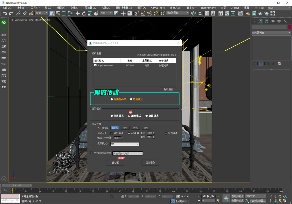Open the 出图格式 TIF dropdown
Viewport: 292px width, 204px height.
125,144
